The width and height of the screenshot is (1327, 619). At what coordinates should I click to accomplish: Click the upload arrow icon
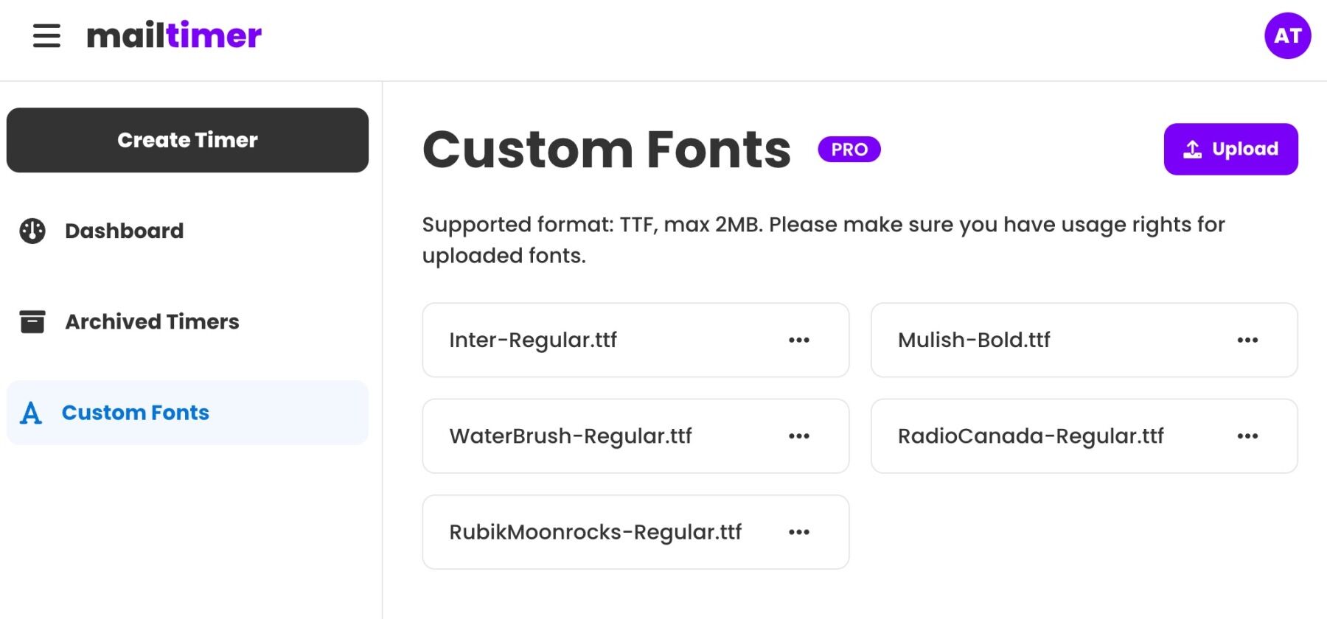pyautogui.click(x=1192, y=150)
